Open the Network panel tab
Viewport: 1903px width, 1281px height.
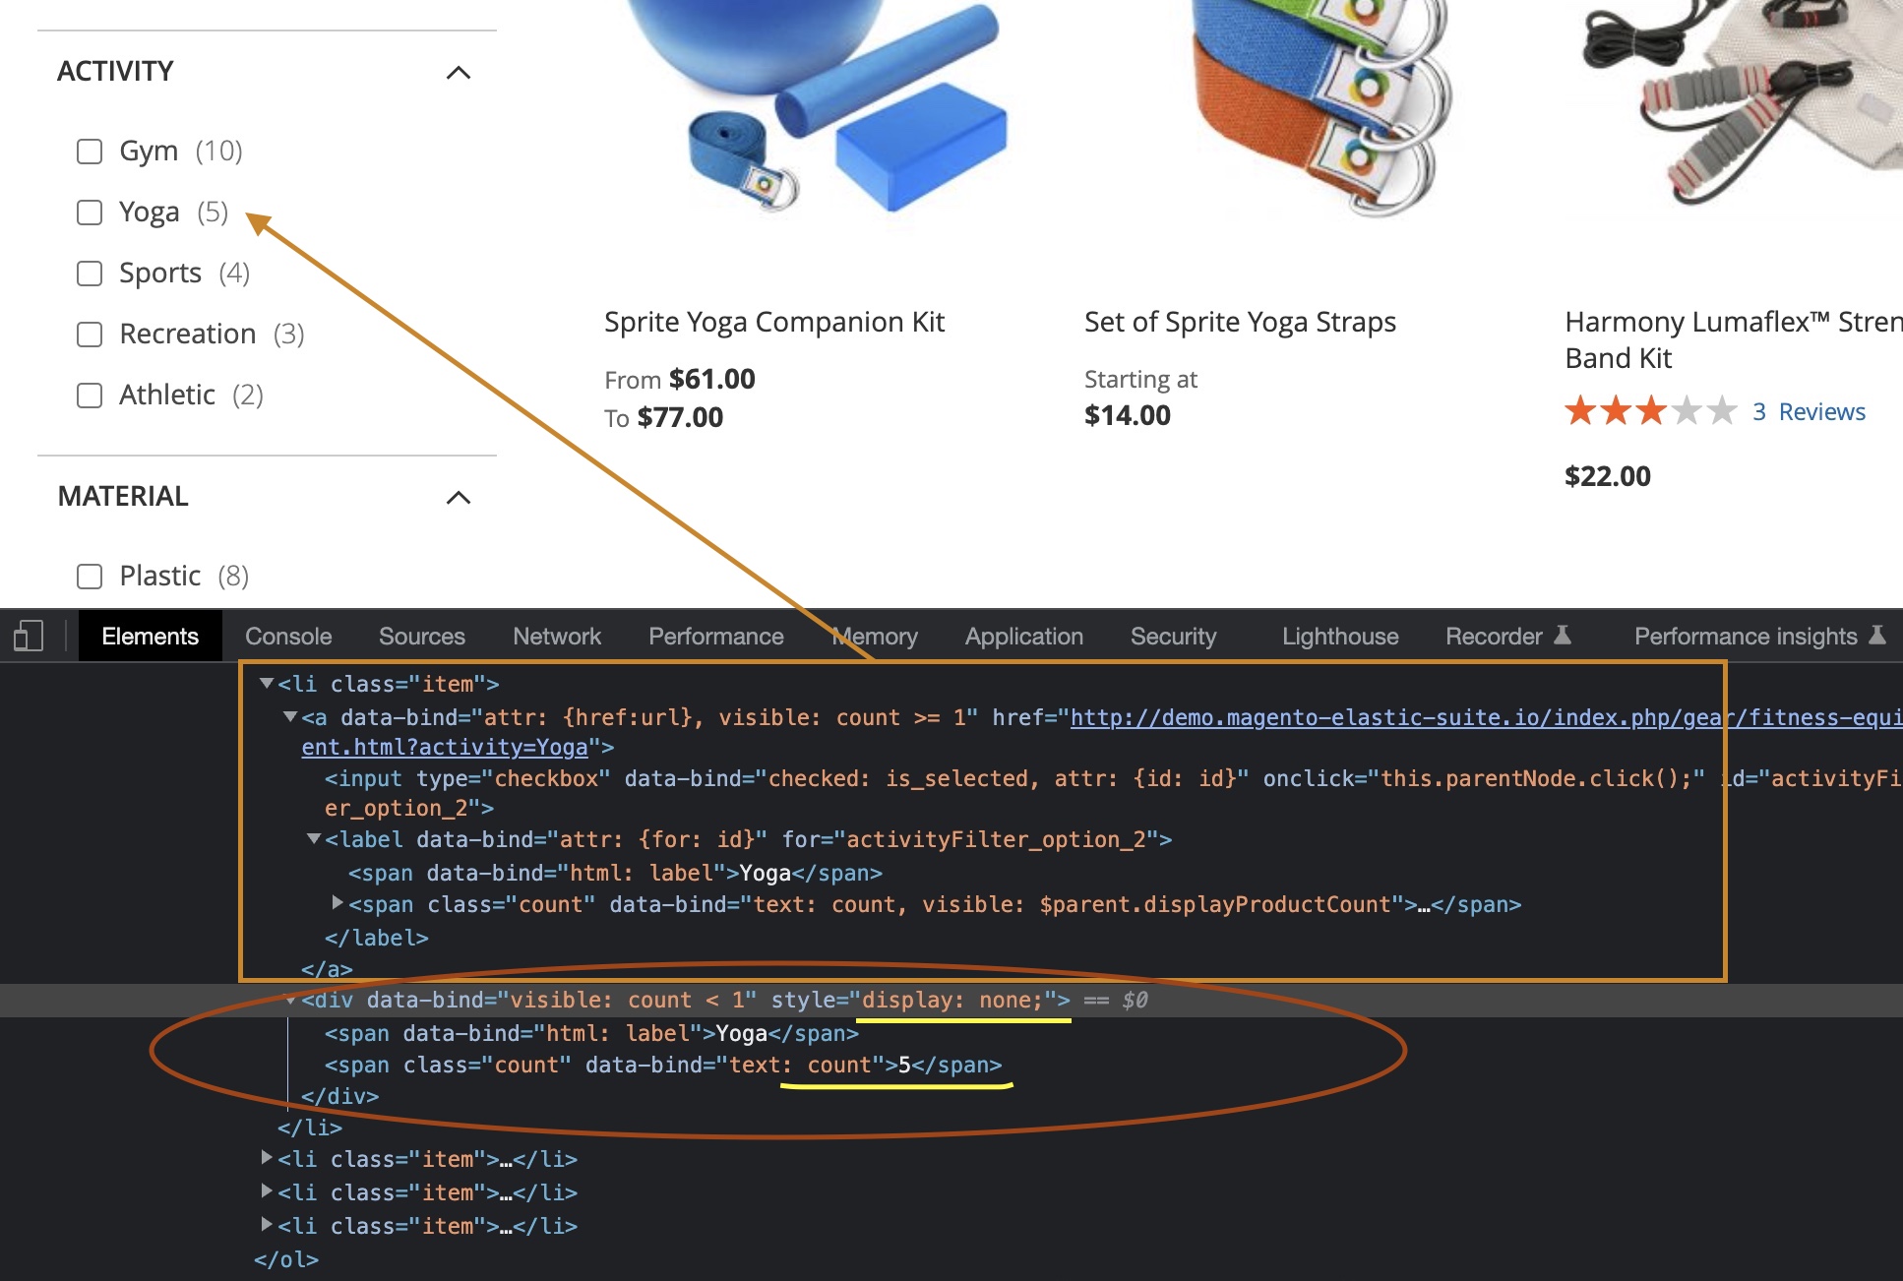click(556, 636)
